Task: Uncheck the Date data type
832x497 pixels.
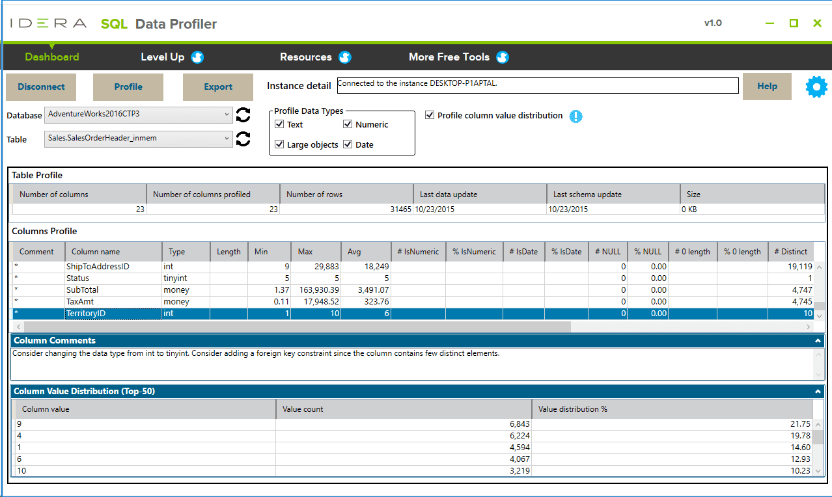Action: 348,144
